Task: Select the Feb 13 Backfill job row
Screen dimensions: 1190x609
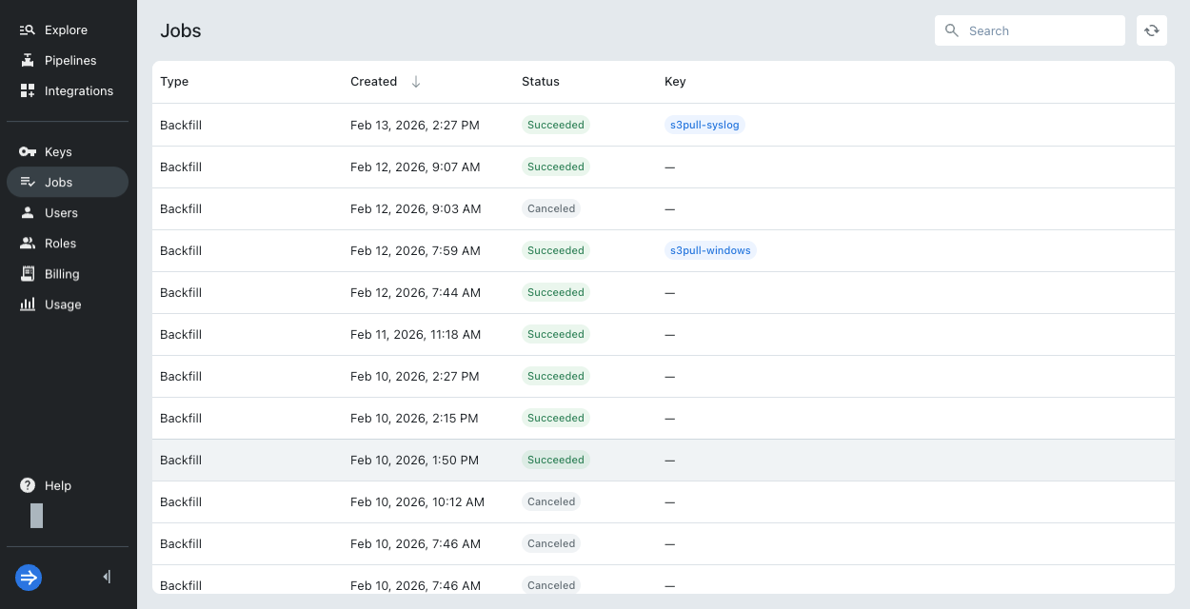Action: 428,125
